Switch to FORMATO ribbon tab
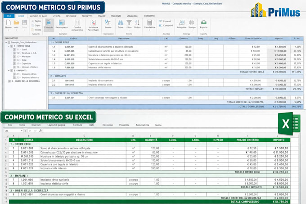Image resolution: width=306 pixels, height=204 pixels. [149, 16]
